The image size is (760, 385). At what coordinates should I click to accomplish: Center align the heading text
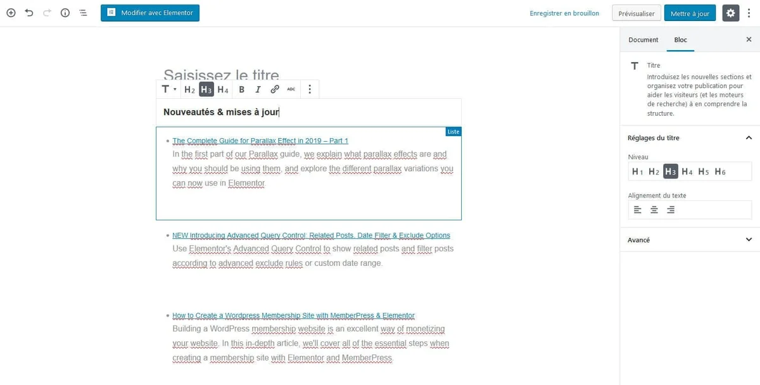tap(654, 210)
